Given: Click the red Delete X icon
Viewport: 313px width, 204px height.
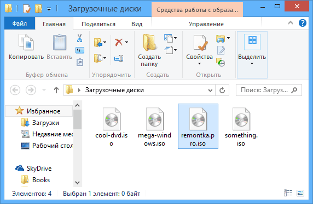Looking at the screenshot, I should (119, 42).
